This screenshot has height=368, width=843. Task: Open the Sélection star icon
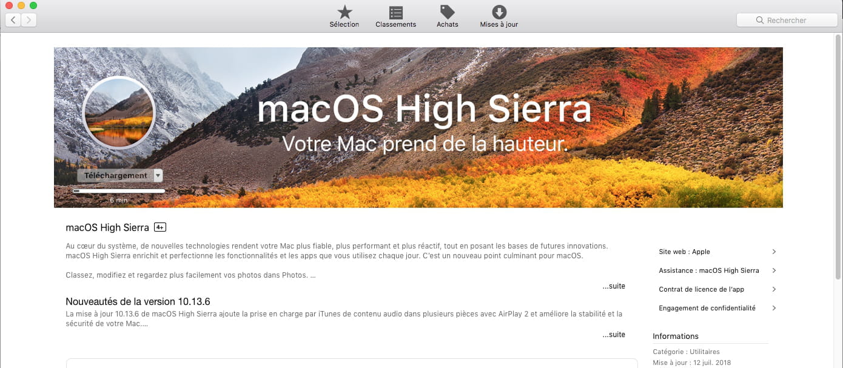point(344,12)
